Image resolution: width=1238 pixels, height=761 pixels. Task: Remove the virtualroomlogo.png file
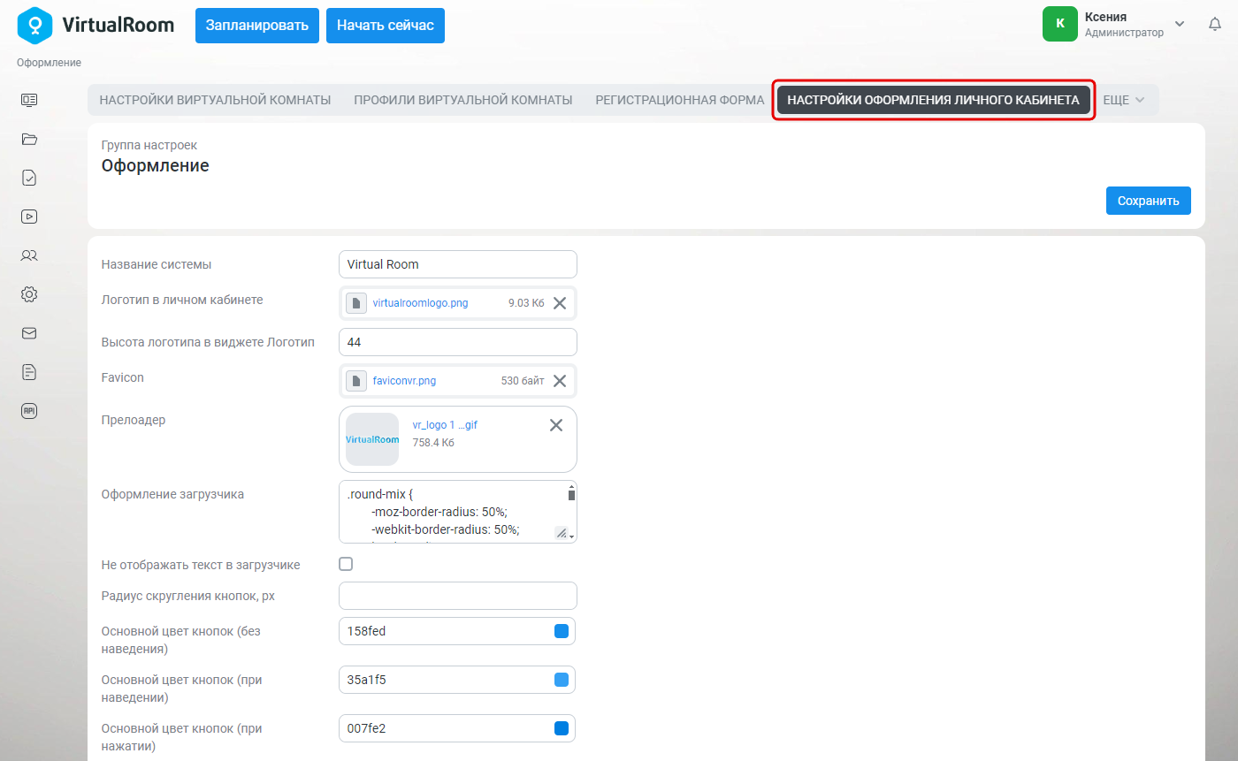[560, 303]
